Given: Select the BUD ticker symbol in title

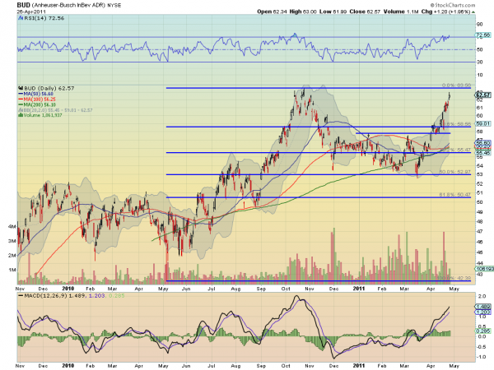Looking at the screenshot, I should tap(24, 5).
